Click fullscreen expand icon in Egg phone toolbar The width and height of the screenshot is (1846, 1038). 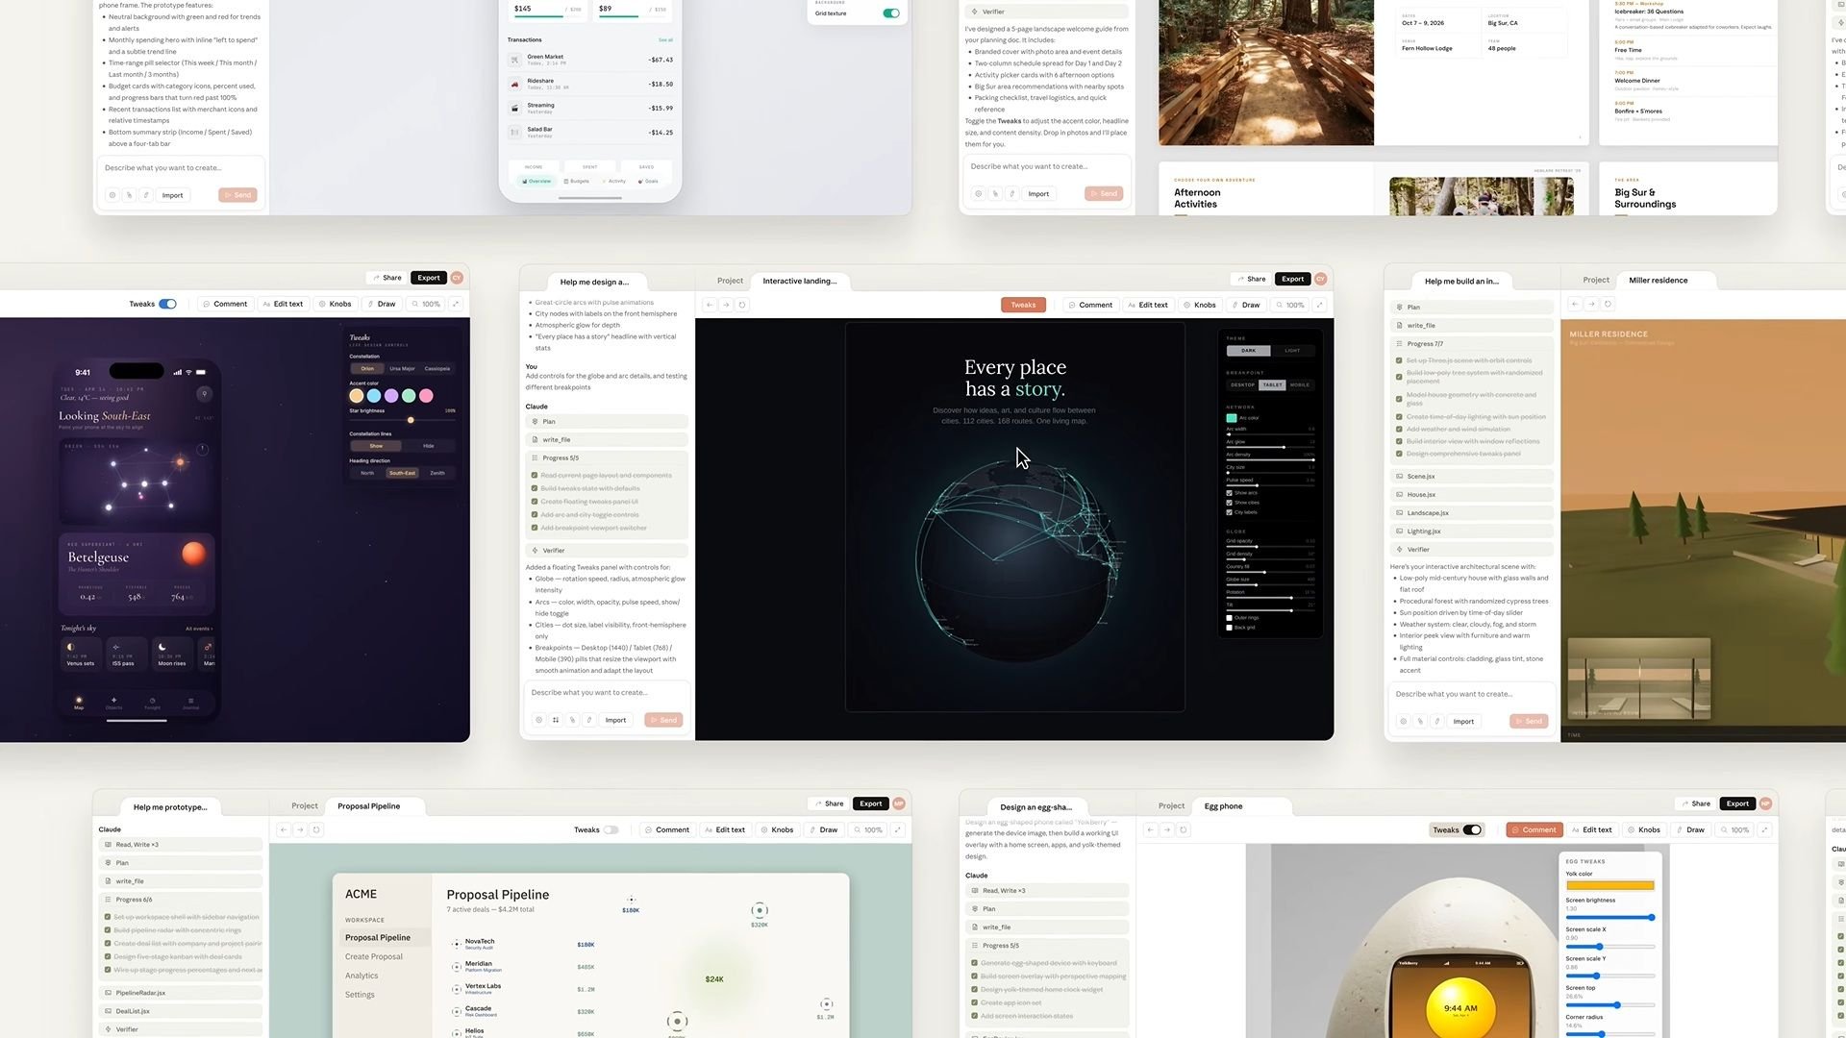point(1763,829)
